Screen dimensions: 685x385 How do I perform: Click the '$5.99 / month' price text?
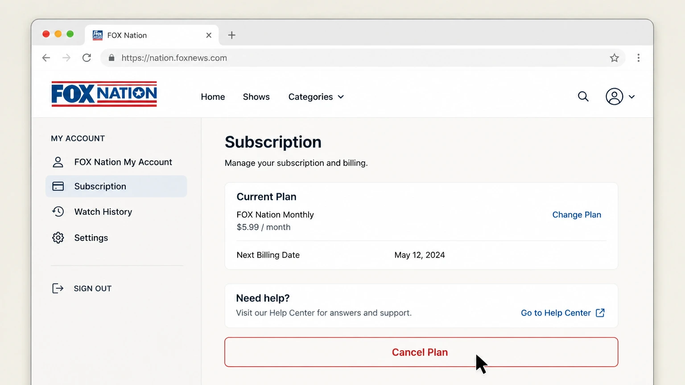[x=264, y=227]
